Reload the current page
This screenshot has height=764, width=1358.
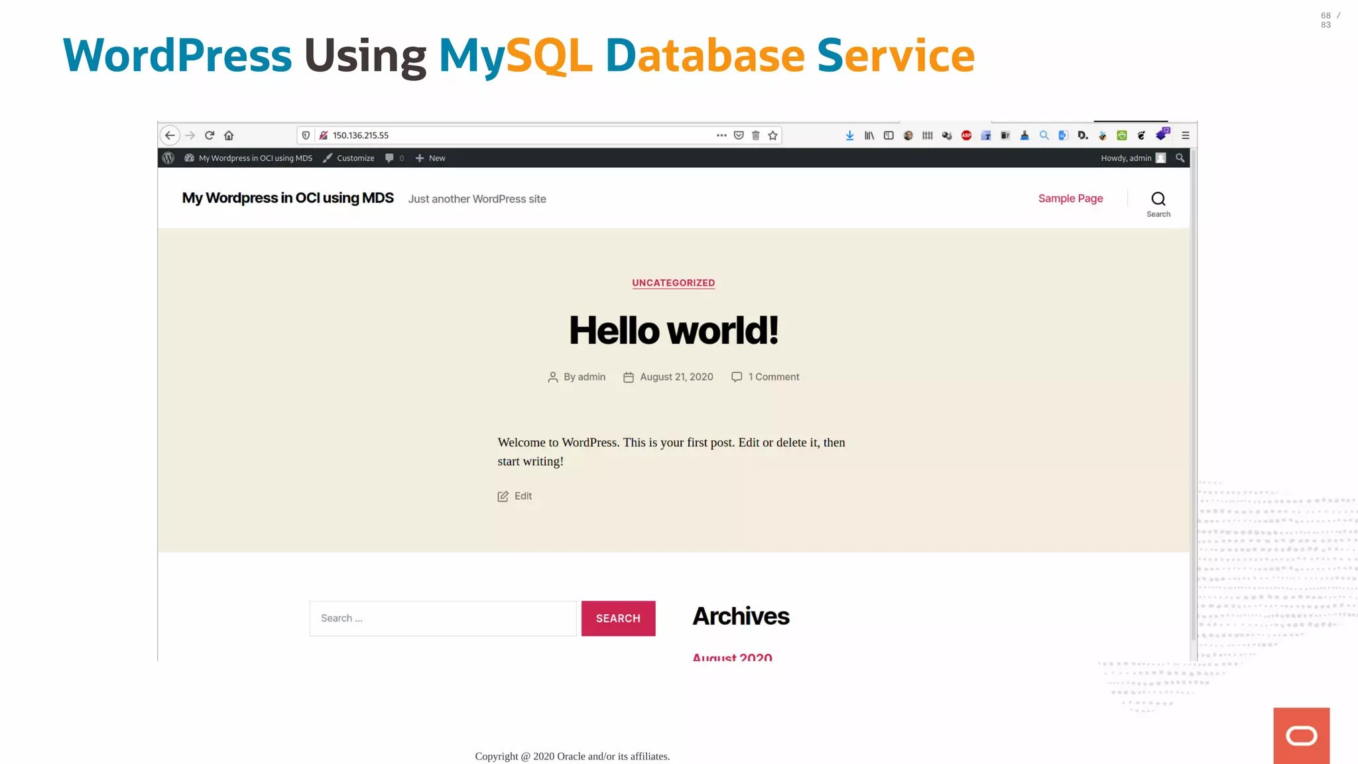210,135
